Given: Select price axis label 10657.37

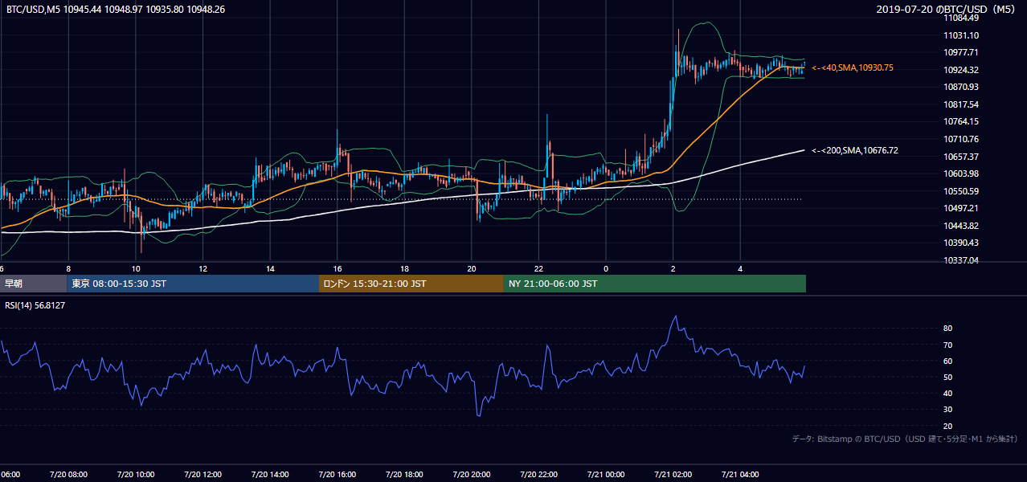Looking at the screenshot, I should point(961,156).
